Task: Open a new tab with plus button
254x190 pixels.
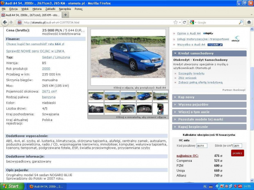Action: (65, 15)
